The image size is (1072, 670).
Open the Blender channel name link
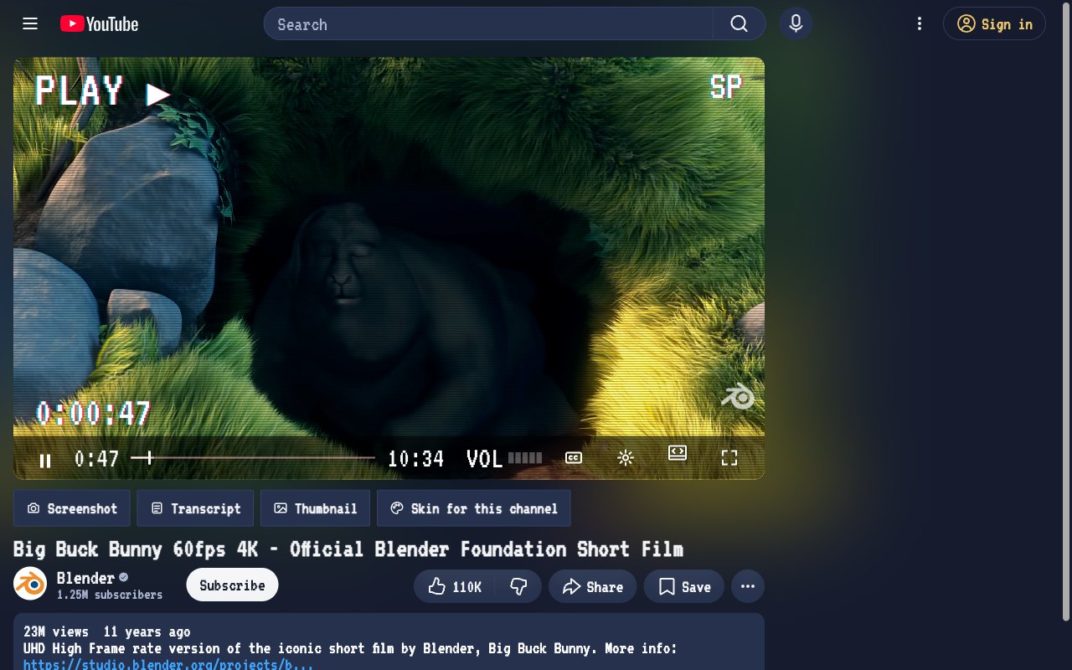pyautogui.click(x=85, y=578)
